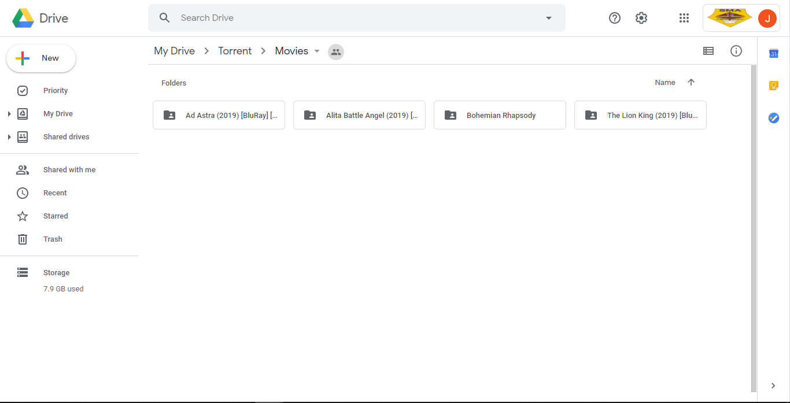
Task: Select the Ad Astra (2019) folder
Action: [x=219, y=115]
